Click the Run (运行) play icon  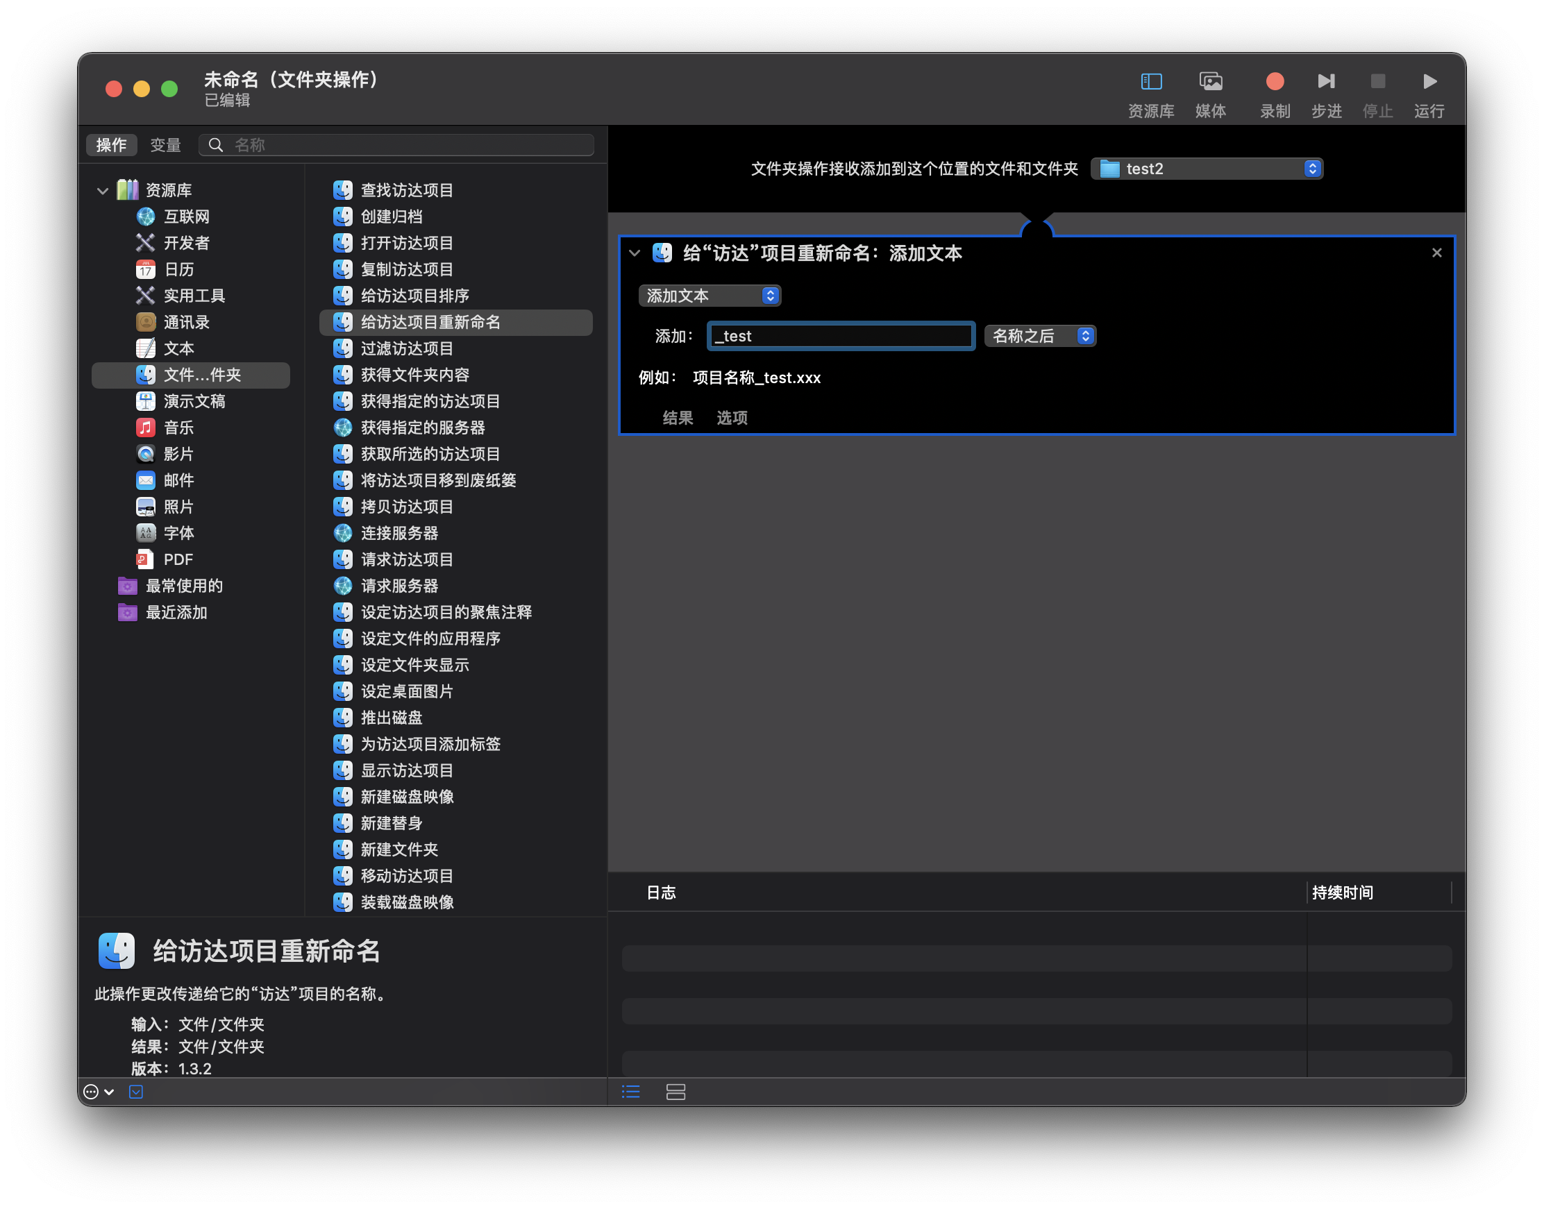tap(1429, 82)
